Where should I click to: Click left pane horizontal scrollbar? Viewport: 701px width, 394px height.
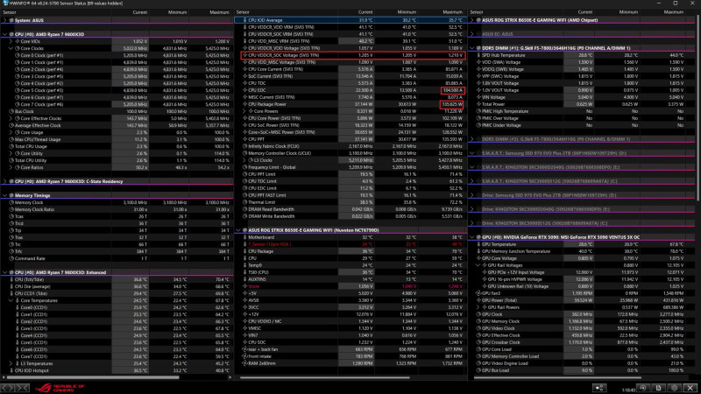tap(94, 377)
